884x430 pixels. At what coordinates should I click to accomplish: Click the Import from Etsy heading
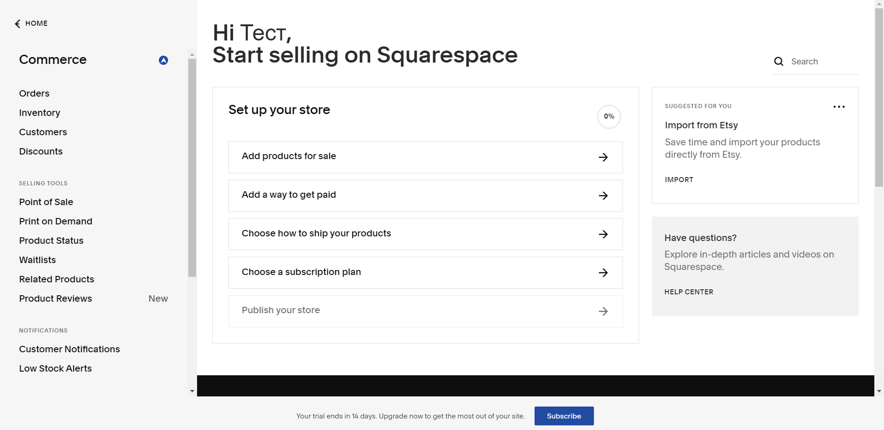(701, 125)
